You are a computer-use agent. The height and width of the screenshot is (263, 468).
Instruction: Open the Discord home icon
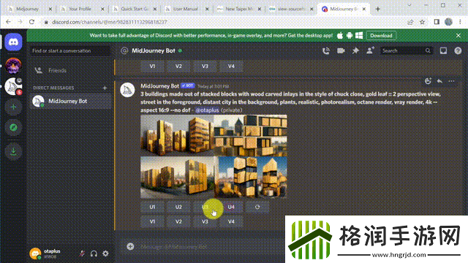click(x=13, y=42)
